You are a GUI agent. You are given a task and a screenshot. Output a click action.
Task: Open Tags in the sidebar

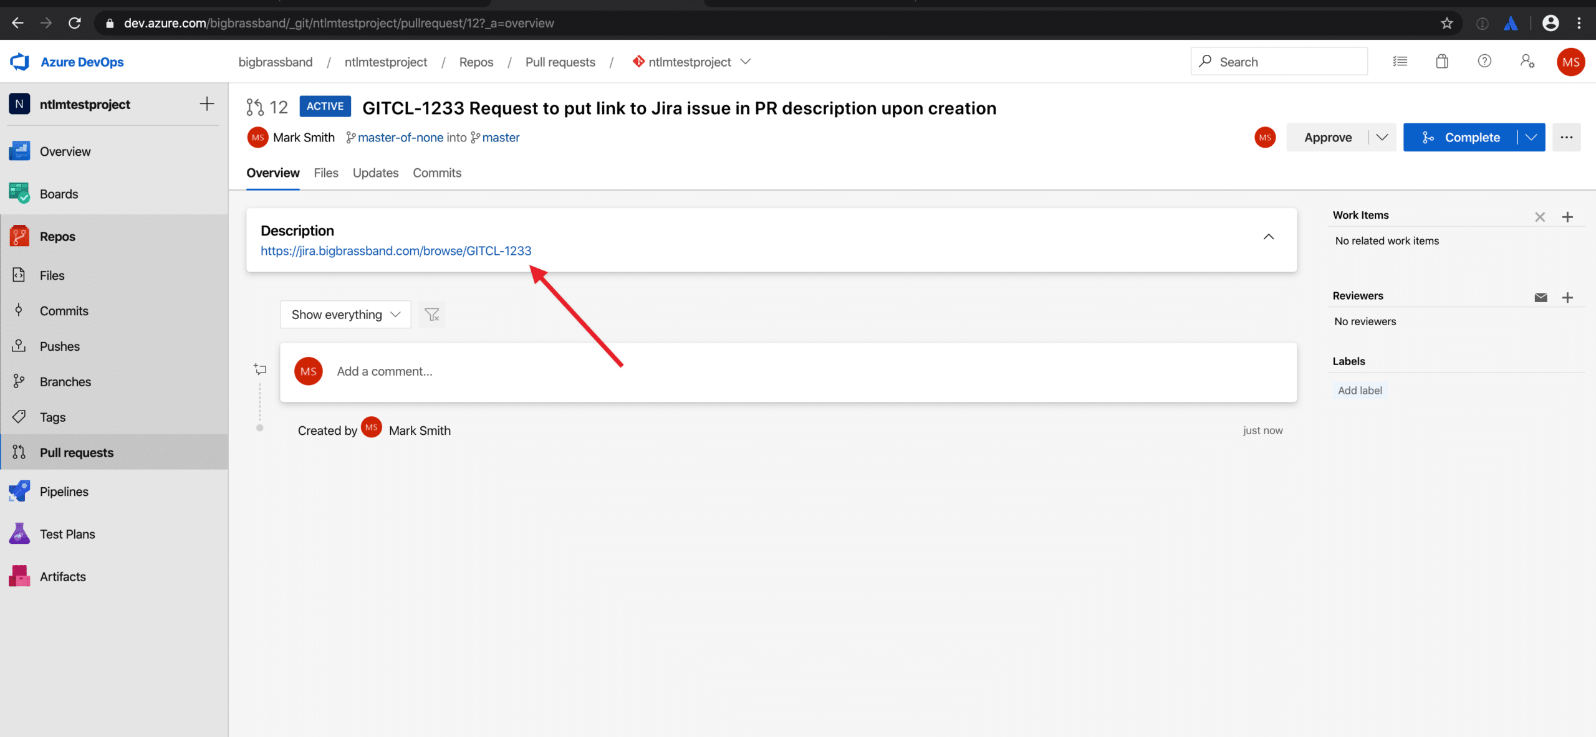click(x=114, y=417)
